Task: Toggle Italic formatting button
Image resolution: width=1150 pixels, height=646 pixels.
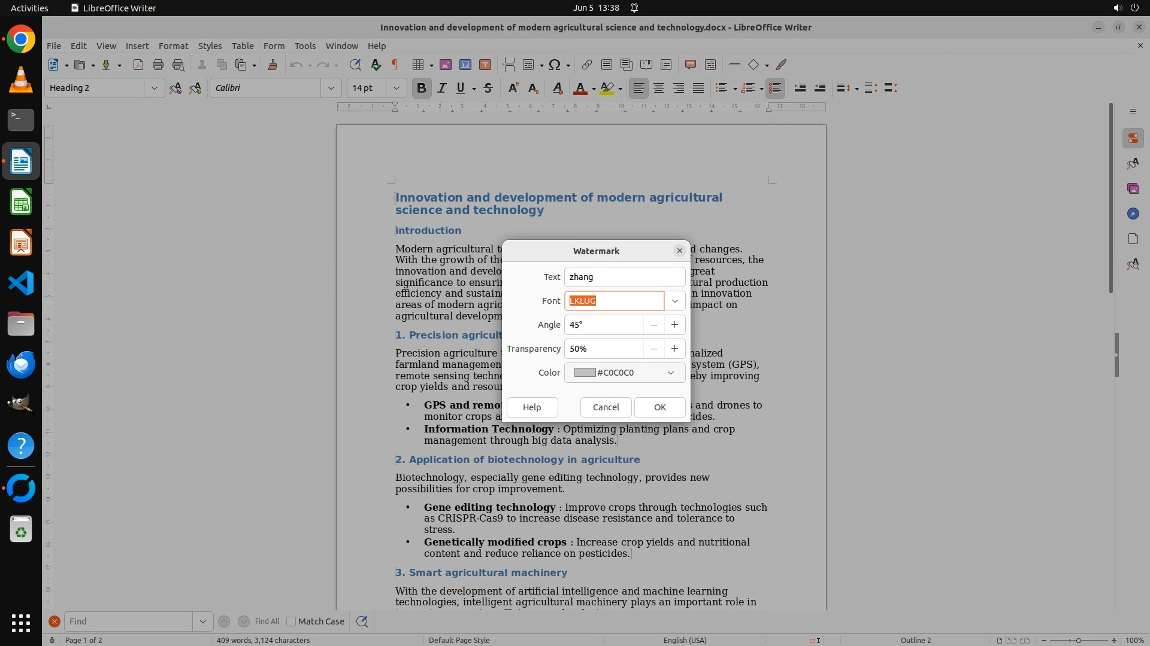Action: pos(442,88)
